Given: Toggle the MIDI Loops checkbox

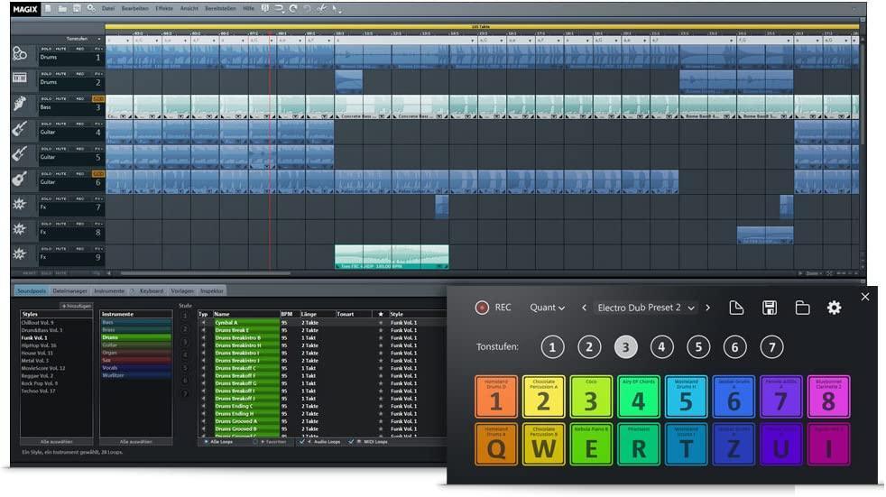Looking at the screenshot, I should tap(352, 442).
